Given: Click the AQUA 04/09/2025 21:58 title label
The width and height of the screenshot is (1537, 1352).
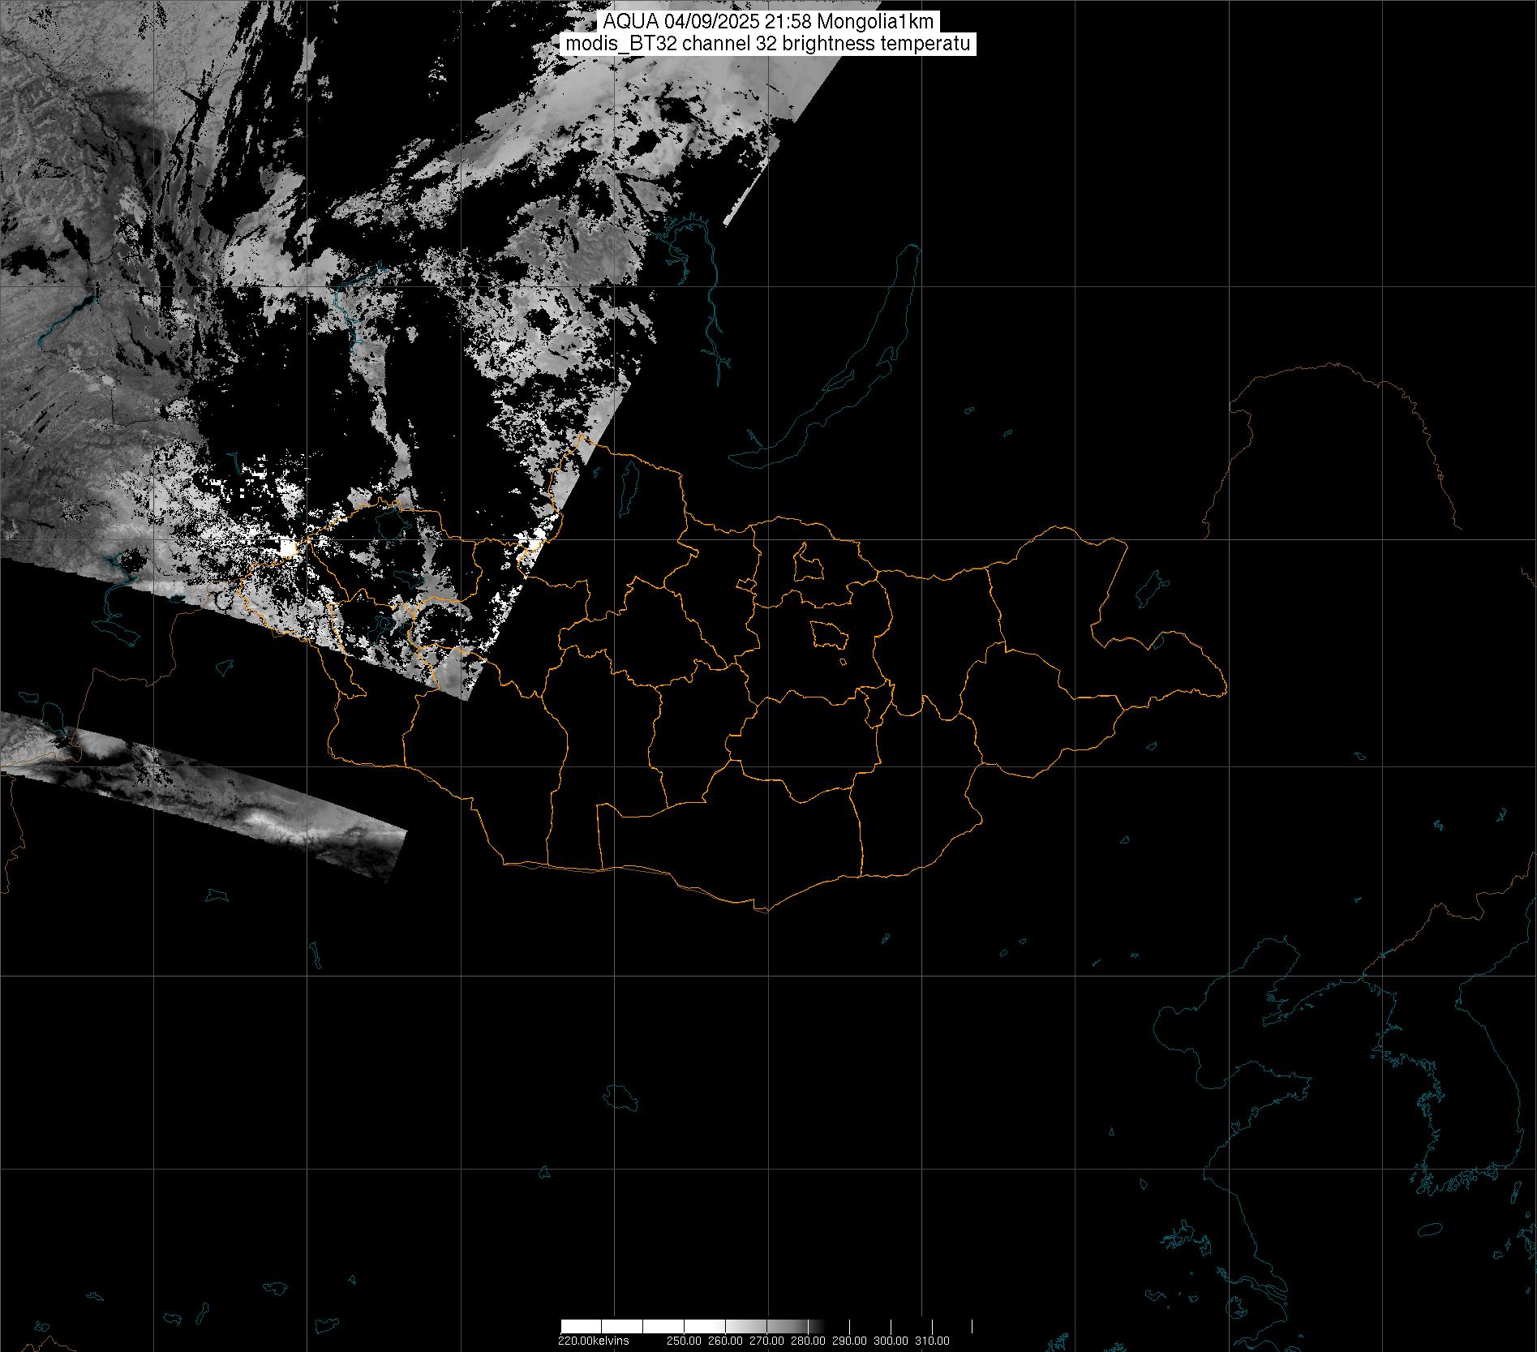Looking at the screenshot, I should coord(767,23).
